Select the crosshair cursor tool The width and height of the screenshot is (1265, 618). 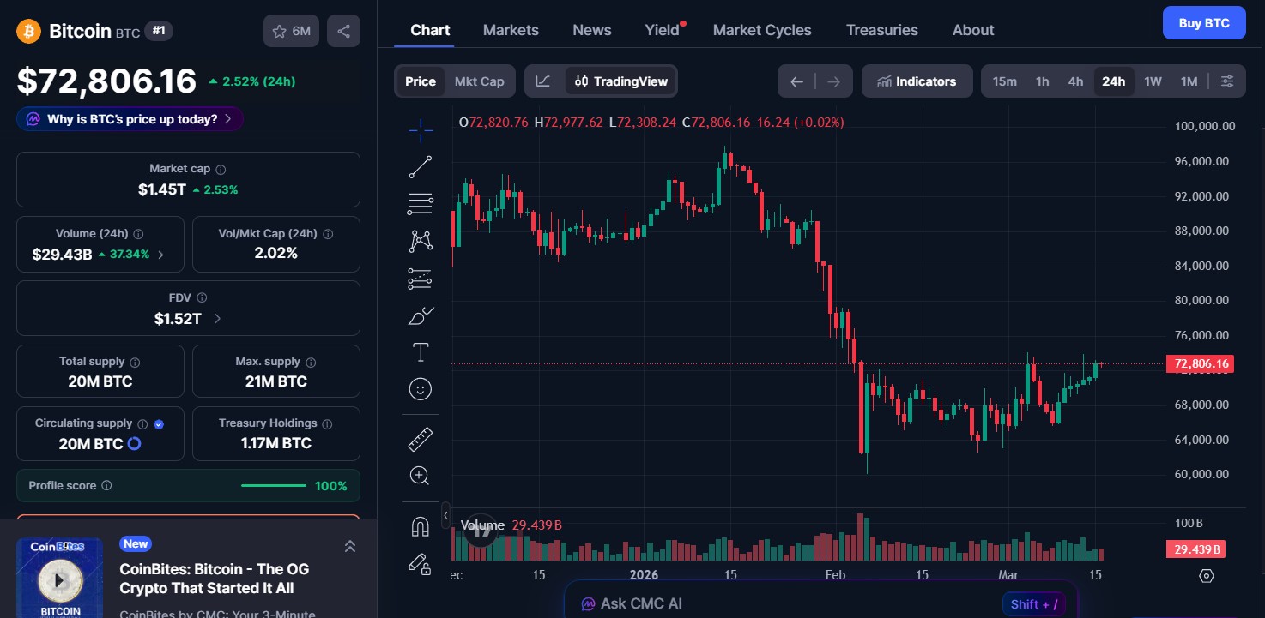[421, 129]
